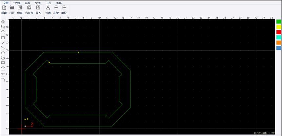The image size is (282, 136).
Task: Open the 仿真 simulation tab
Action: [59, 3]
